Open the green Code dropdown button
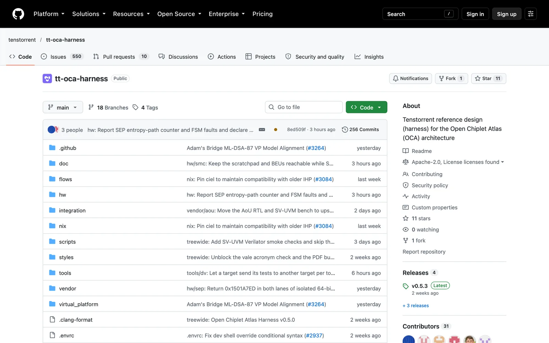 tap(366, 107)
